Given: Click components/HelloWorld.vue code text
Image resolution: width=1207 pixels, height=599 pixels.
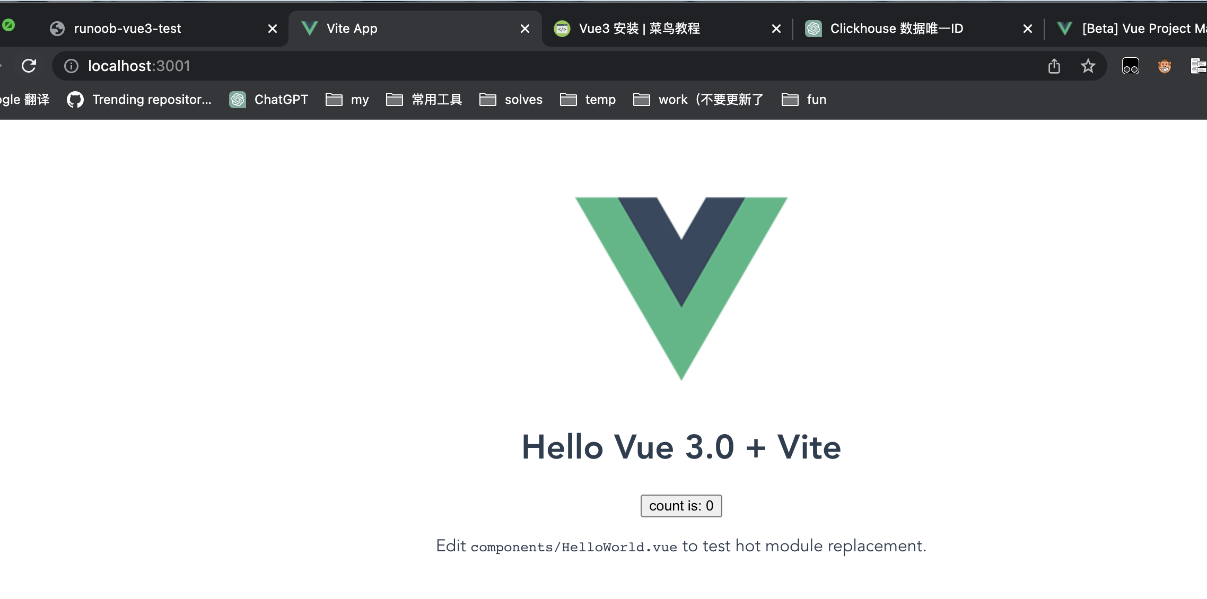Looking at the screenshot, I should point(574,547).
